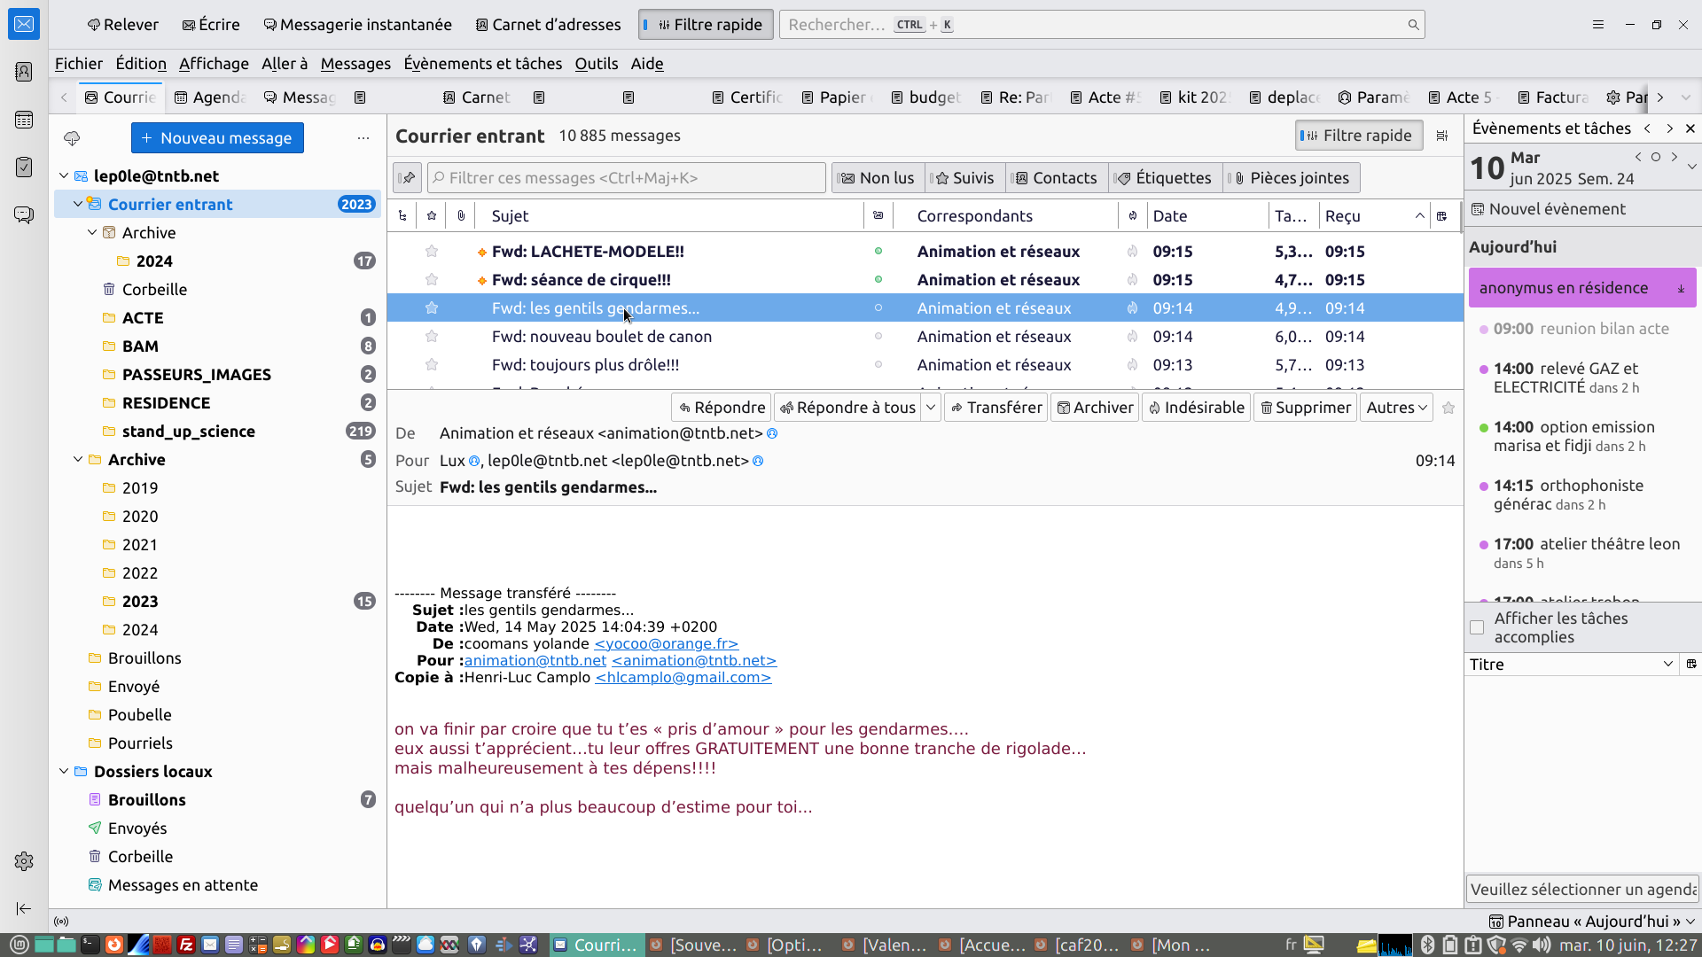Toggle the 'Non lus' quick filter

(877, 178)
